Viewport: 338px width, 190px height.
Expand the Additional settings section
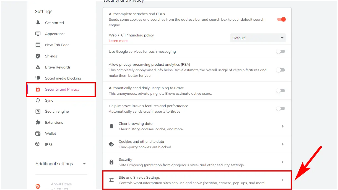tap(61, 164)
